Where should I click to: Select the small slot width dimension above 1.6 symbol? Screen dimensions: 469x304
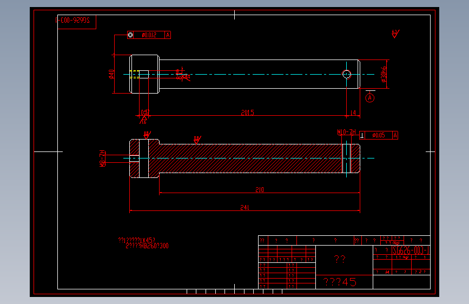[145, 113]
